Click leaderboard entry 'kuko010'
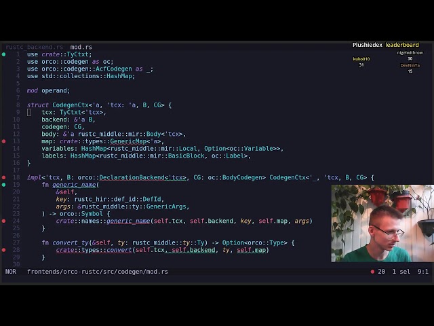The height and width of the screenshot is (326, 434). pyautogui.click(x=361, y=59)
